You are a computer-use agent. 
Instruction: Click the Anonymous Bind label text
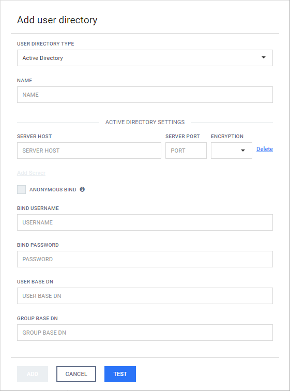(53, 189)
